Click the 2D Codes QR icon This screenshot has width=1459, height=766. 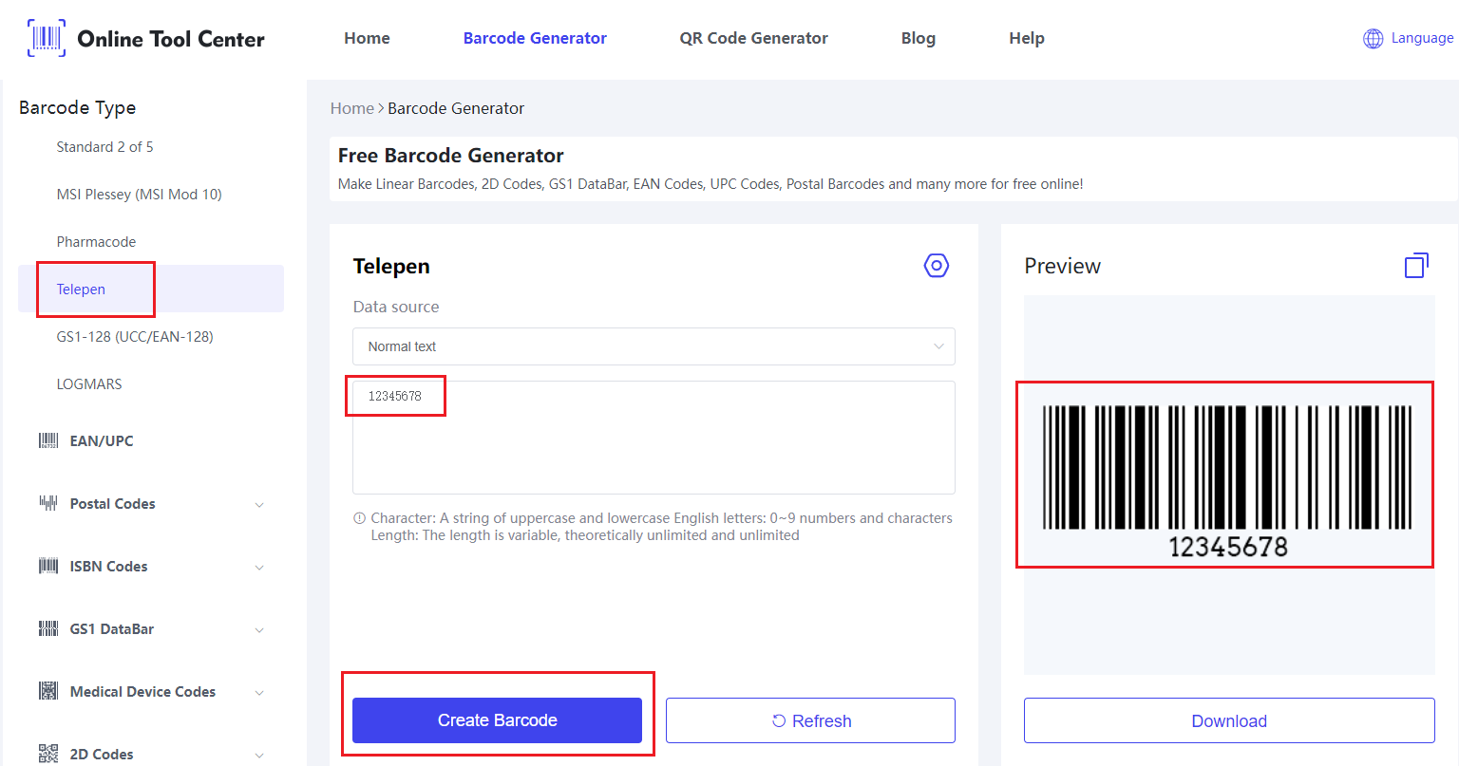point(48,754)
